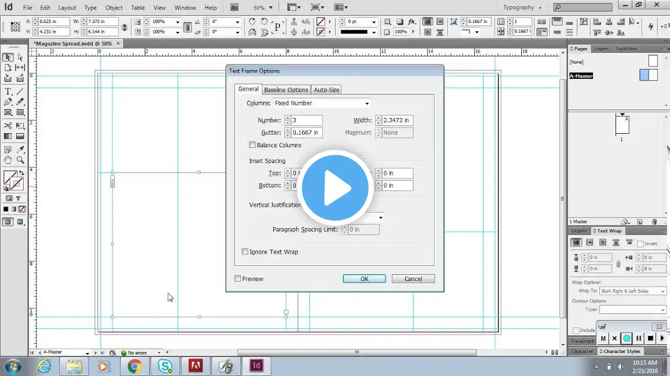Open the Columns Fixed Number dropdown

coord(321,103)
